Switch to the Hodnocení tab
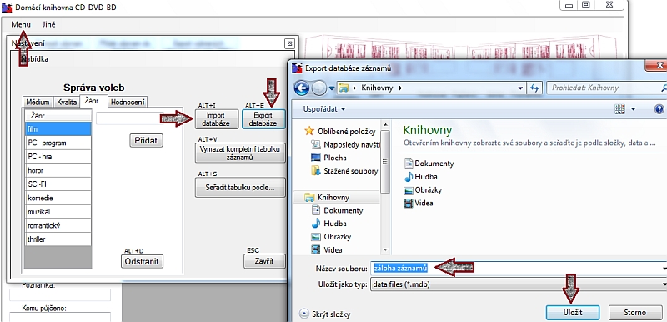The width and height of the screenshot is (667, 322). 128,102
